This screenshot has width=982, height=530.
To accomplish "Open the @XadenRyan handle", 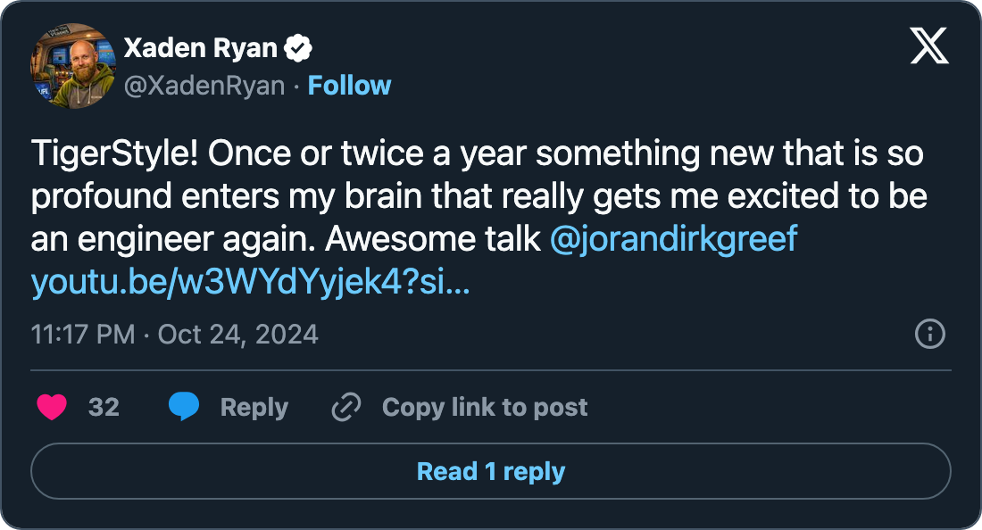I will click(x=204, y=86).
